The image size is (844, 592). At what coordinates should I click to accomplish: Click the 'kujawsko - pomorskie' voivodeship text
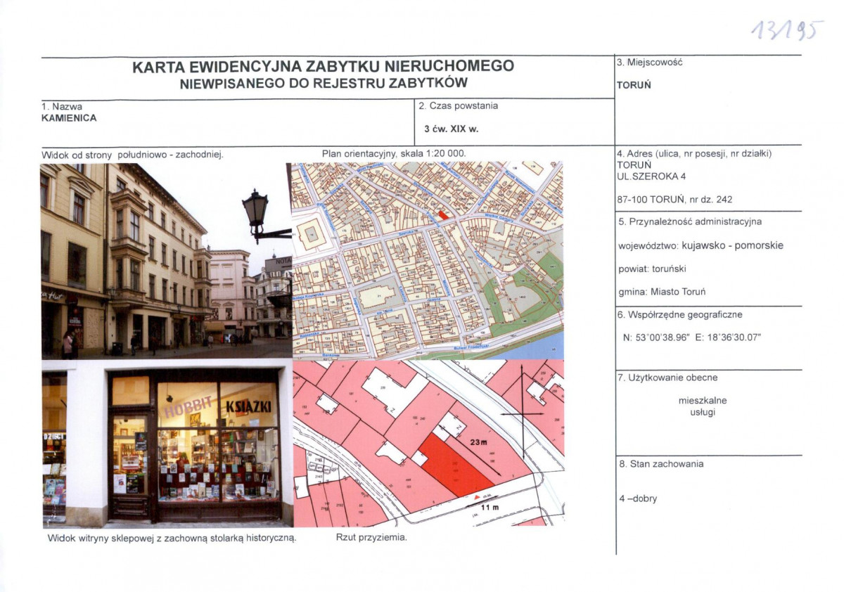coord(732,246)
